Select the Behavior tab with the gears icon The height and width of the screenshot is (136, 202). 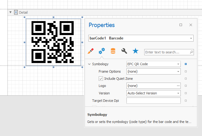pyautogui.click(x=102, y=51)
